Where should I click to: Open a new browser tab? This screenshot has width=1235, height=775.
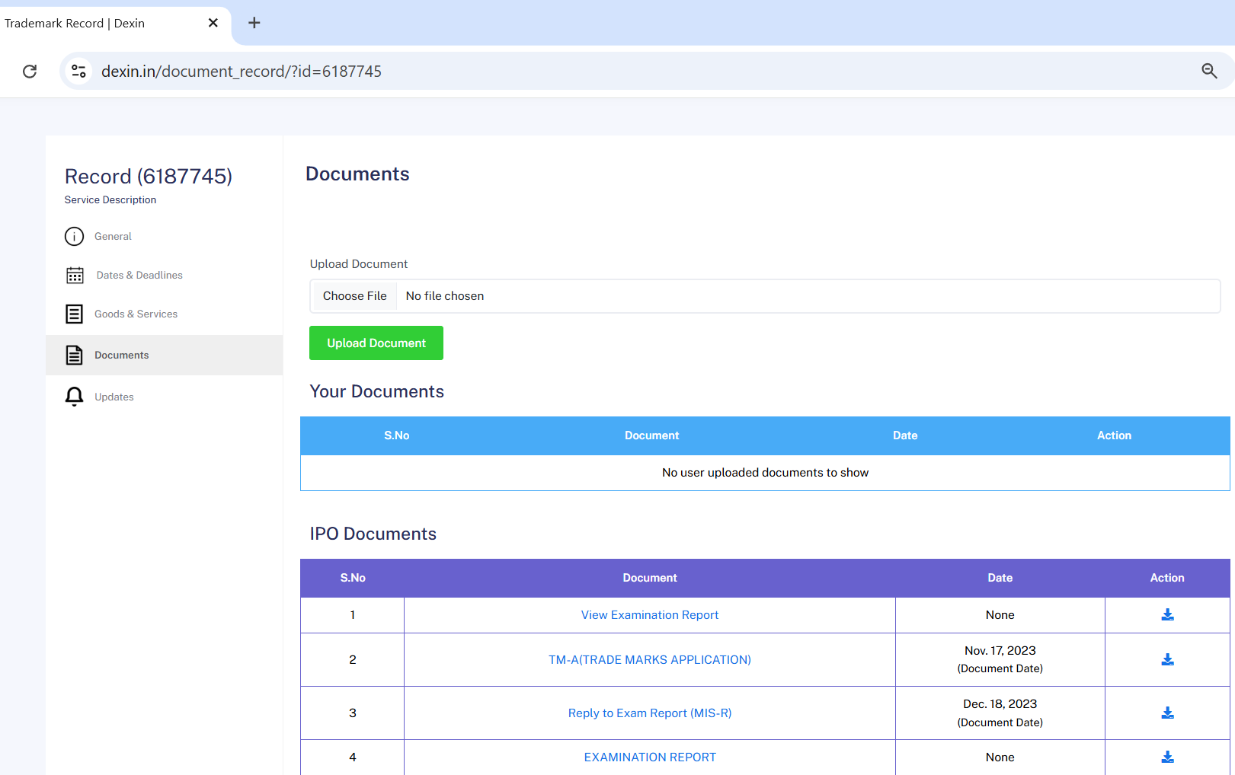(254, 23)
